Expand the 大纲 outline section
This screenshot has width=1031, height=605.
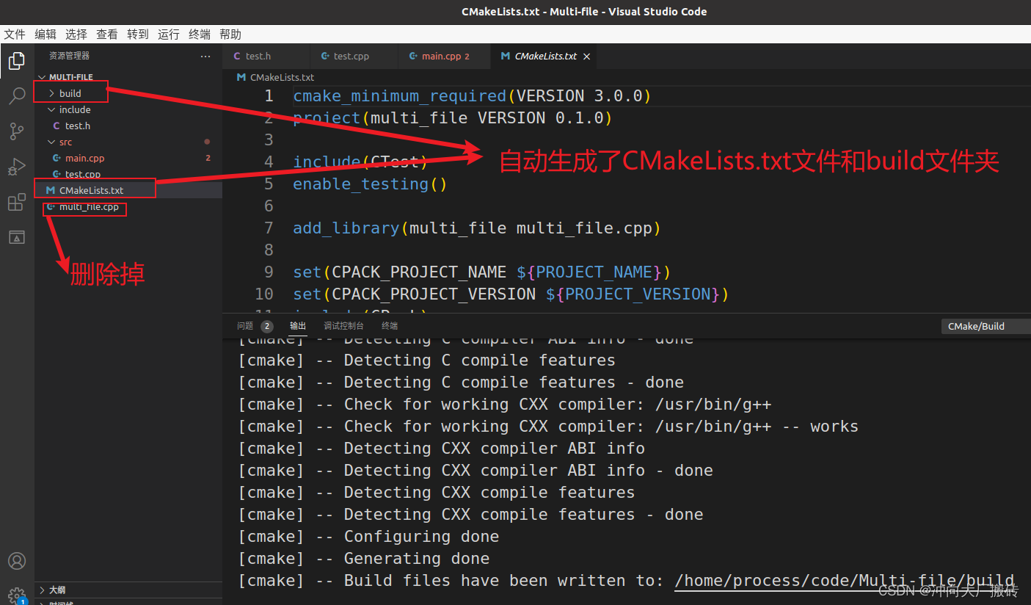click(x=42, y=590)
